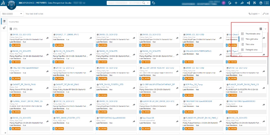Click the search input field

tap(124, 3)
